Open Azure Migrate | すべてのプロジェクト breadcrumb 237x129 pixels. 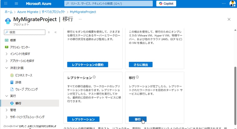coord(41,12)
